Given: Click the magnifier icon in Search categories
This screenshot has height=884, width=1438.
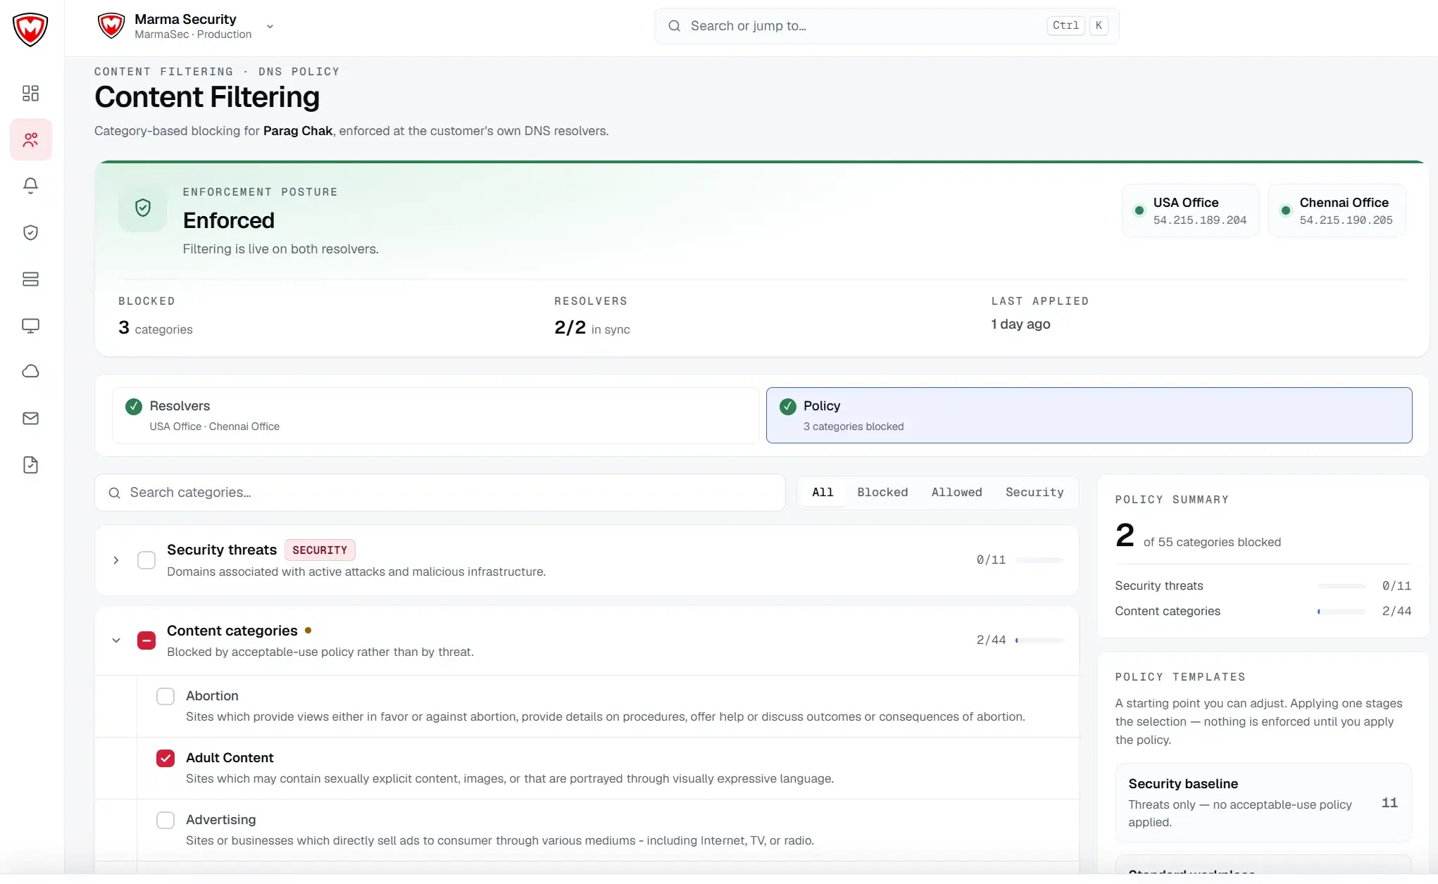Looking at the screenshot, I should click(114, 493).
